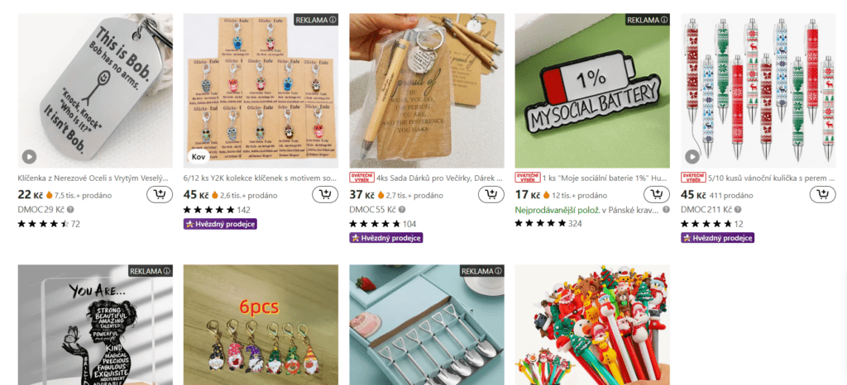Add the 17 Kč social battery pin to cart

coord(656,195)
